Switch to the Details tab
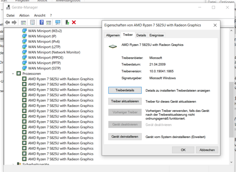236x172 pixels. pos(141,35)
